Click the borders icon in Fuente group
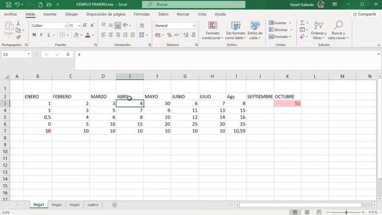382x215 pixels. tap(62, 35)
